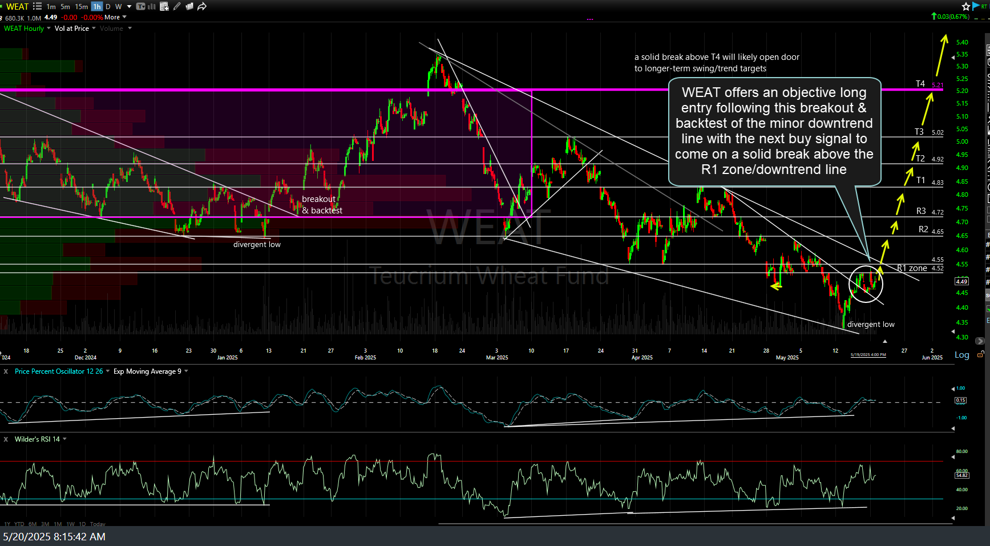Click the RT real-time indicator
This screenshot has height=546, width=990.
984,6
